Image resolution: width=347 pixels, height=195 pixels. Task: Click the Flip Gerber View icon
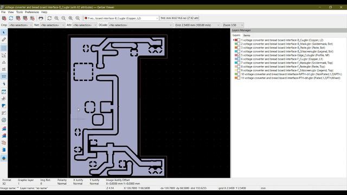click(4, 149)
